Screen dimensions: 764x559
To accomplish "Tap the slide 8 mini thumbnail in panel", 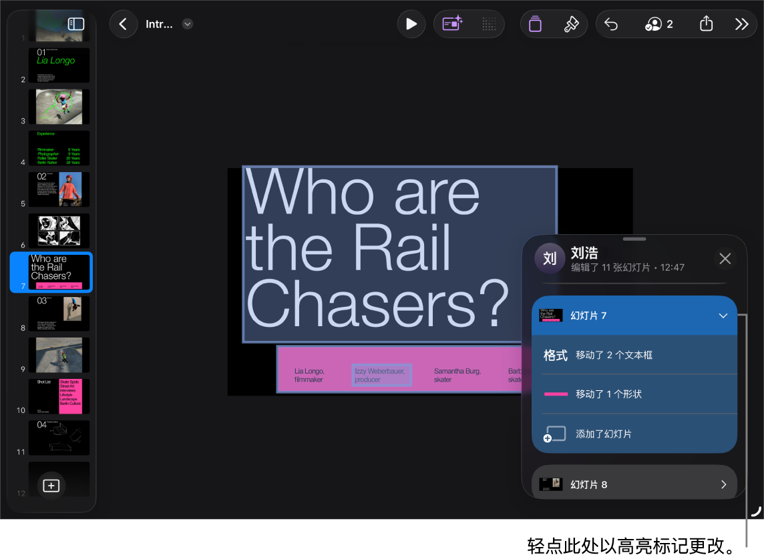I will click(550, 484).
